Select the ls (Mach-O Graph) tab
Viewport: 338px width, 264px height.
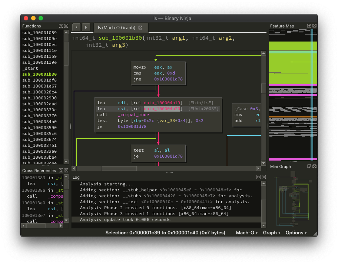pyautogui.click(x=116, y=28)
